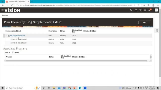
Task: Click the Vision logo
Action: pyautogui.click(x=12, y=10)
